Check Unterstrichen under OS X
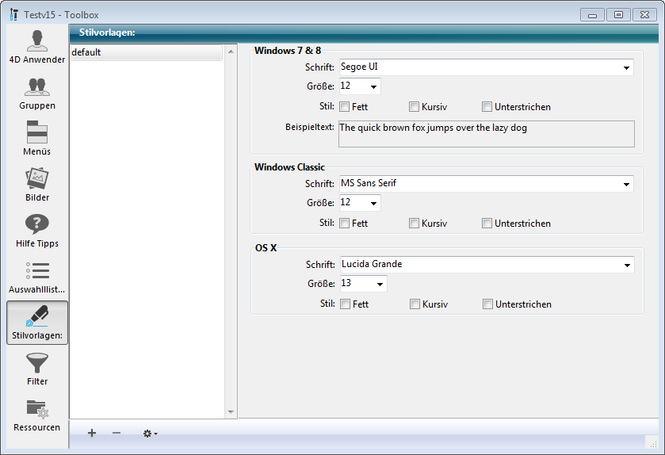This screenshot has height=455, width=665. coord(488,304)
